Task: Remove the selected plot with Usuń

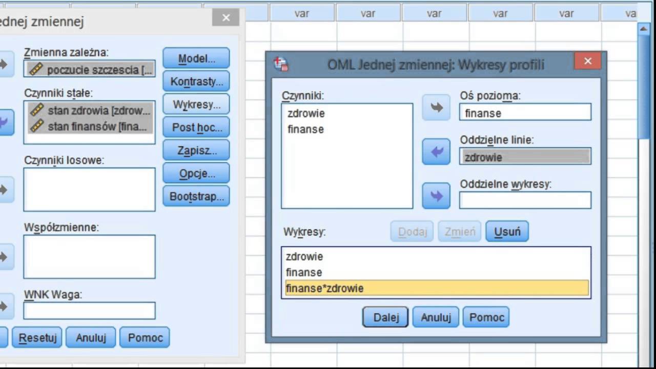Action: click(x=507, y=232)
